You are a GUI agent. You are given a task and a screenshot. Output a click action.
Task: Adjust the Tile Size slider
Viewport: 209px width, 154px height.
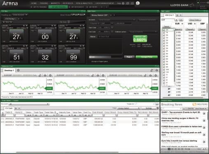click(x=69, y=22)
